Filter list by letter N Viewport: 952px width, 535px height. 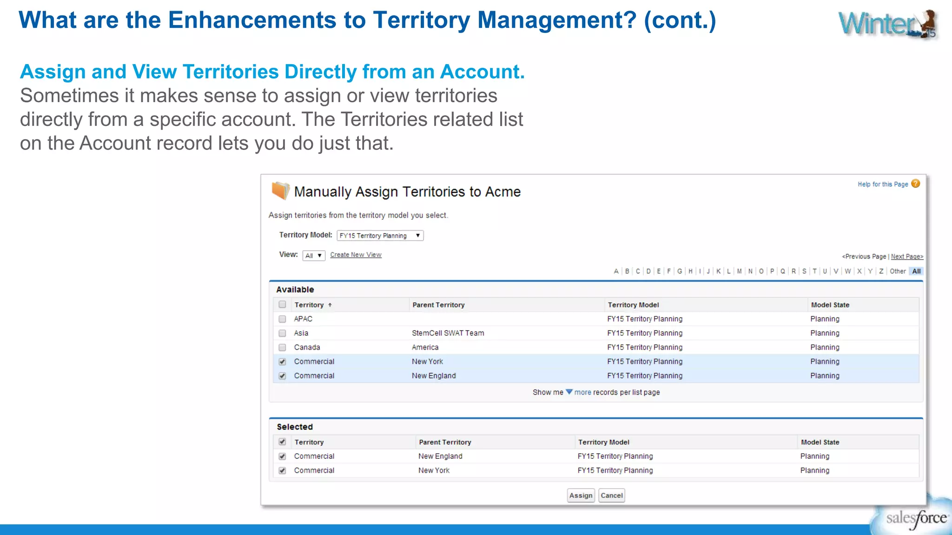click(750, 271)
